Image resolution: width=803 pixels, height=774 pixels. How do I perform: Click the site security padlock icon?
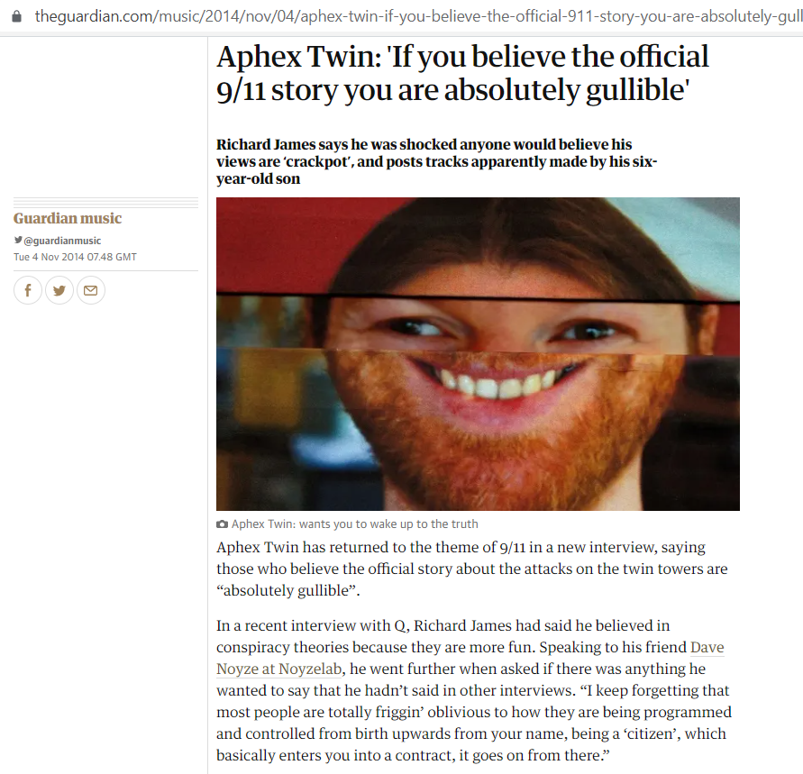[x=17, y=16]
